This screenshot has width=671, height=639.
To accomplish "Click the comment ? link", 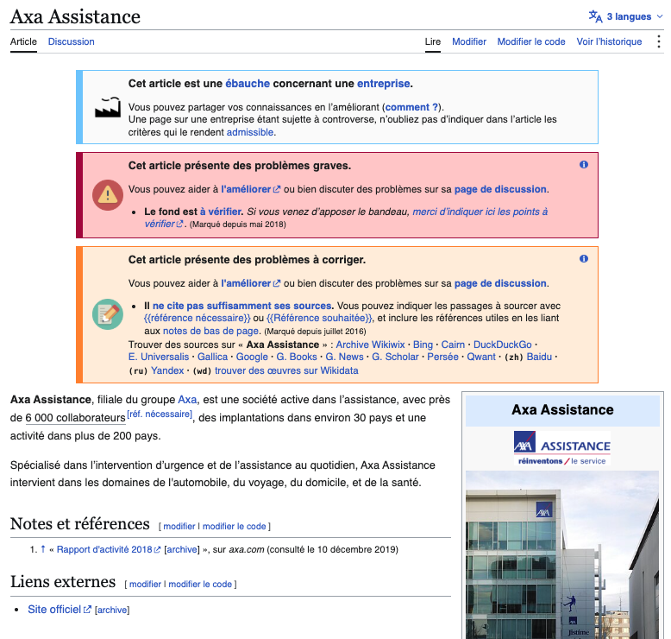I will coord(411,107).
